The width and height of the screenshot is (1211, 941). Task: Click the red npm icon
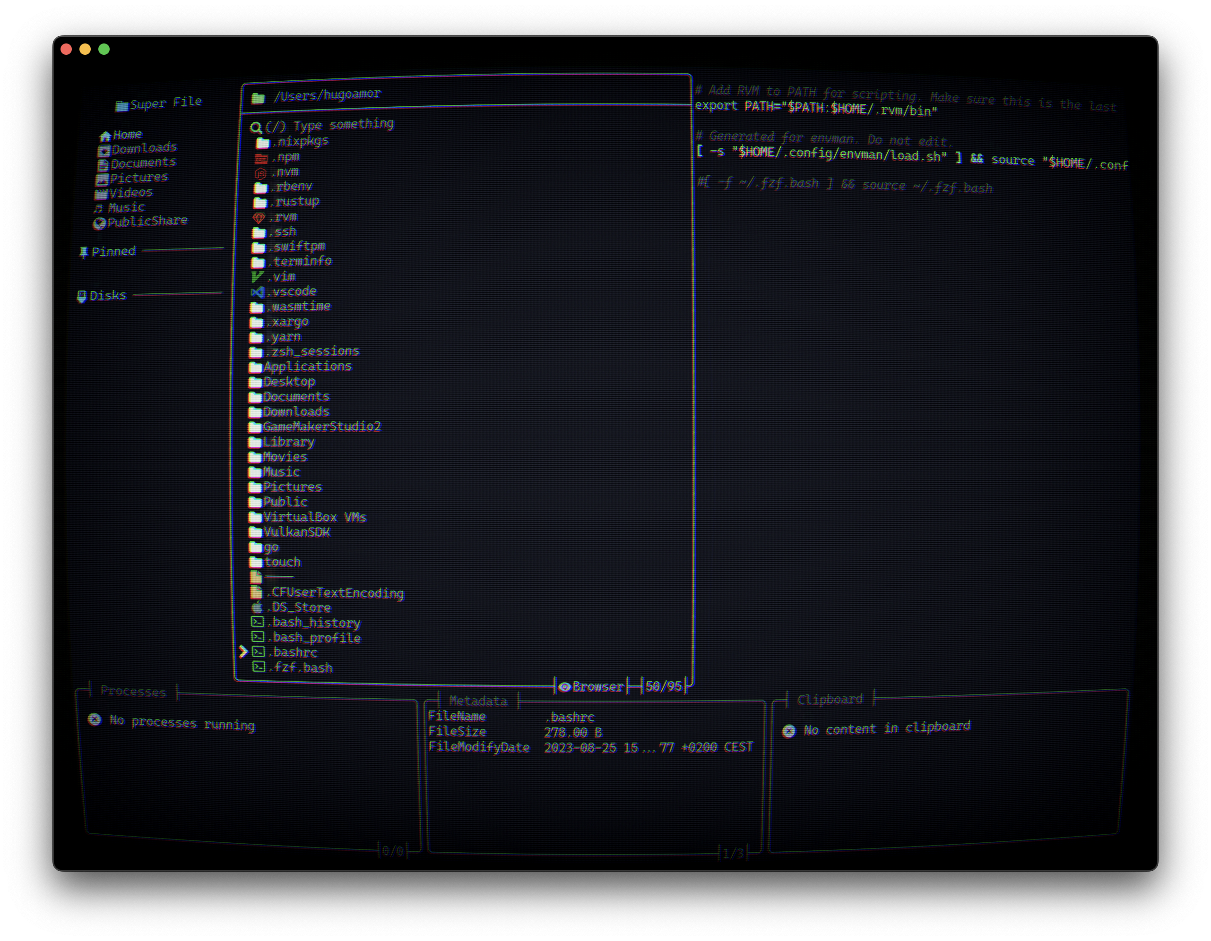tap(261, 159)
